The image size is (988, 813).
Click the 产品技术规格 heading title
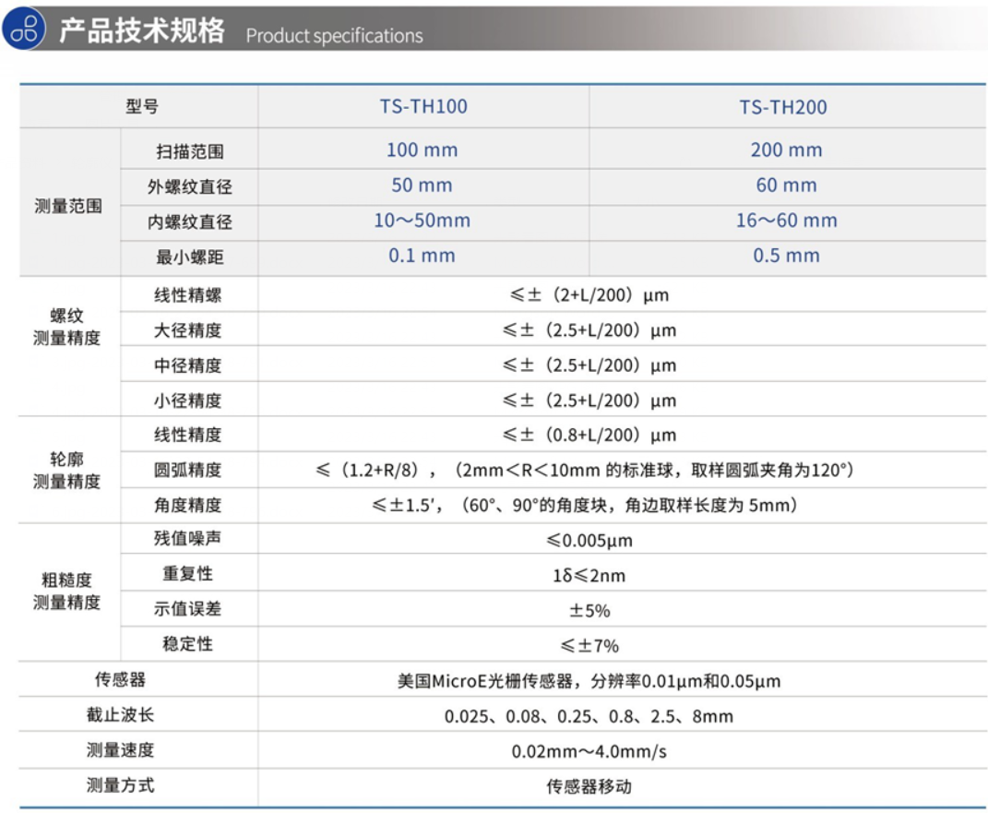pyautogui.click(x=141, y=30)
